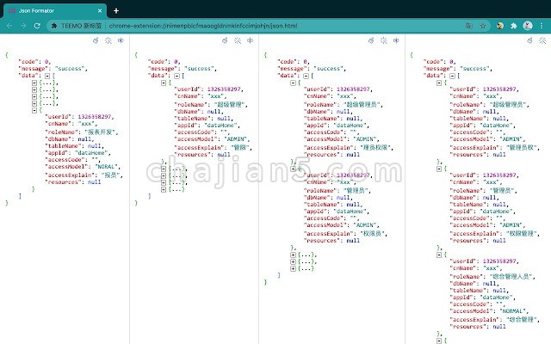
Task: Click the paint bucket icon in the first JSON panel
Action: tap(96, 40)
